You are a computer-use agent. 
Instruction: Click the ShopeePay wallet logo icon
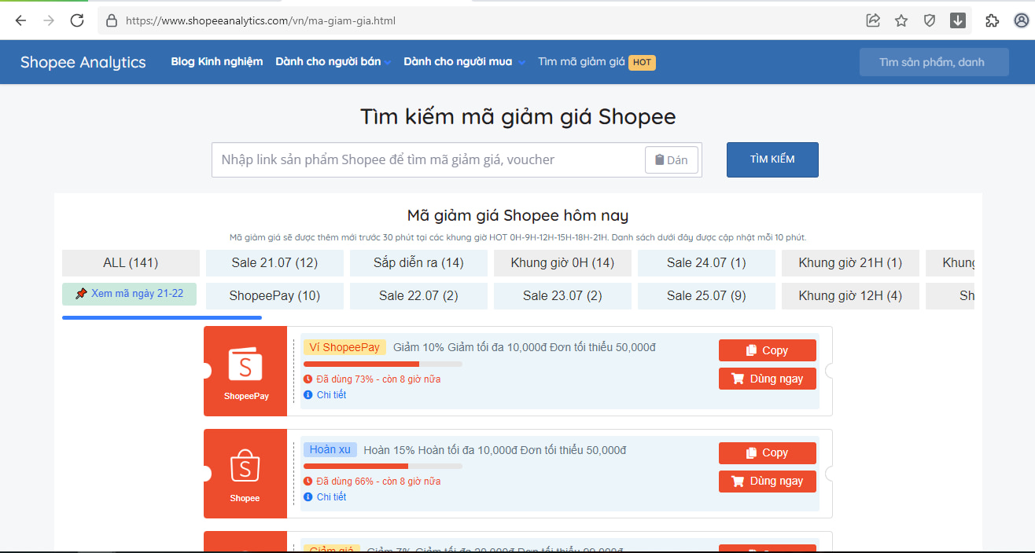pyautogui.click(x=245, y=365)
